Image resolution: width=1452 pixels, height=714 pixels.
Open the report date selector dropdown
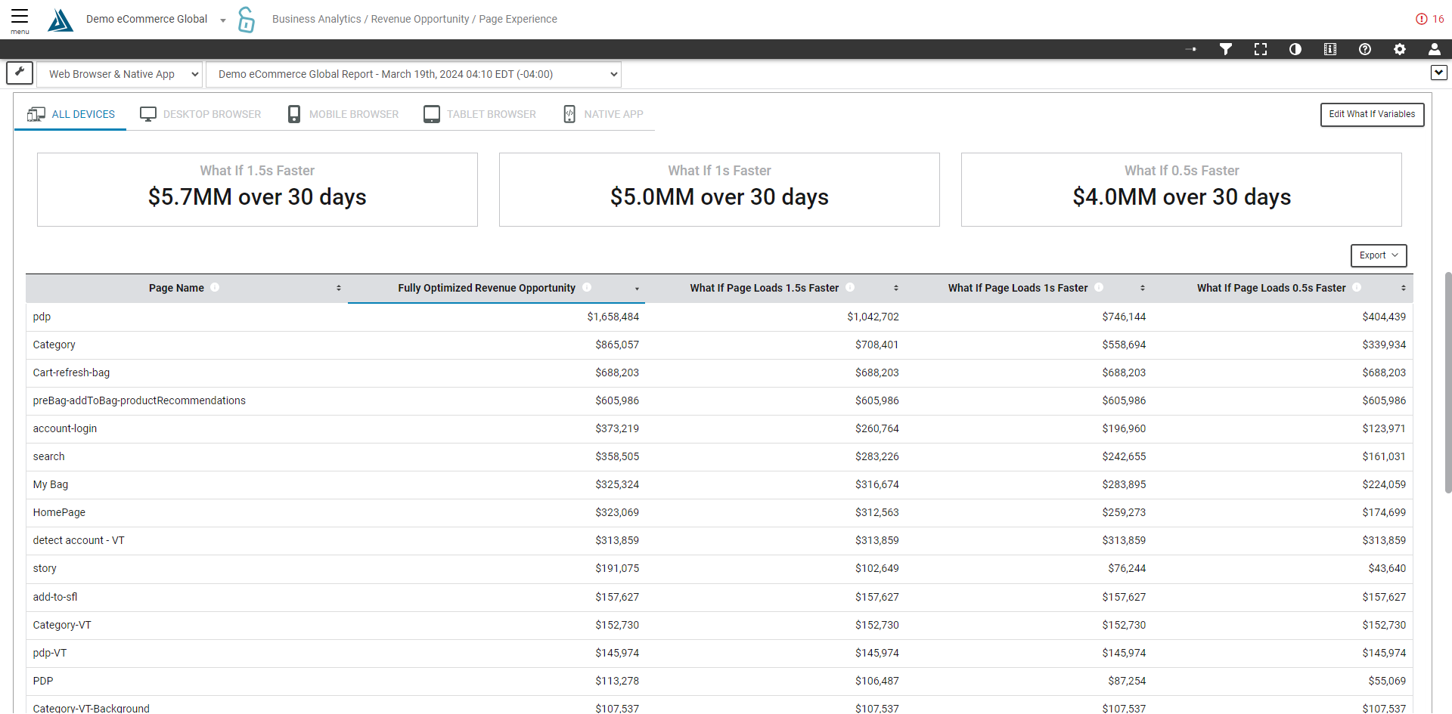[414, 74]
